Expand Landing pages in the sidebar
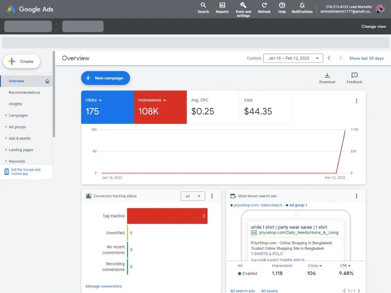The width and height of the screenshot is (391, 293). pyautogui.click(x=6, y=150)
